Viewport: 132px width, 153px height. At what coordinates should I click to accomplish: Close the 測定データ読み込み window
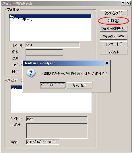pyautogui.click(x=128, y=3)
